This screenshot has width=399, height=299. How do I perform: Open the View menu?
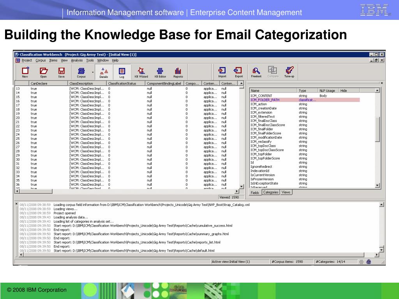(64, 60)
